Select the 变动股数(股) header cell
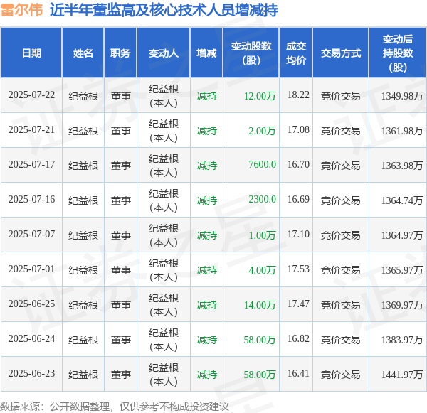 point(251,53)
